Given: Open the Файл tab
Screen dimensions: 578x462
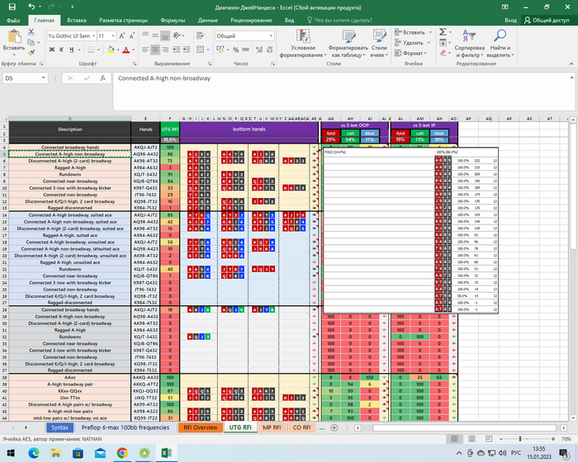Looking at the screenshot, I should click(13, 21).
